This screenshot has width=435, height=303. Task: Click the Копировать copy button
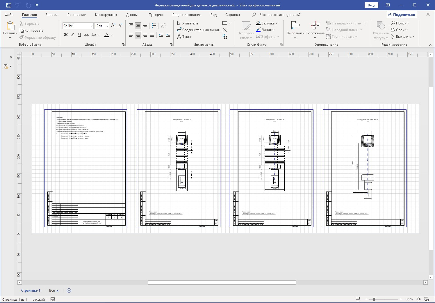pos(31,31)
